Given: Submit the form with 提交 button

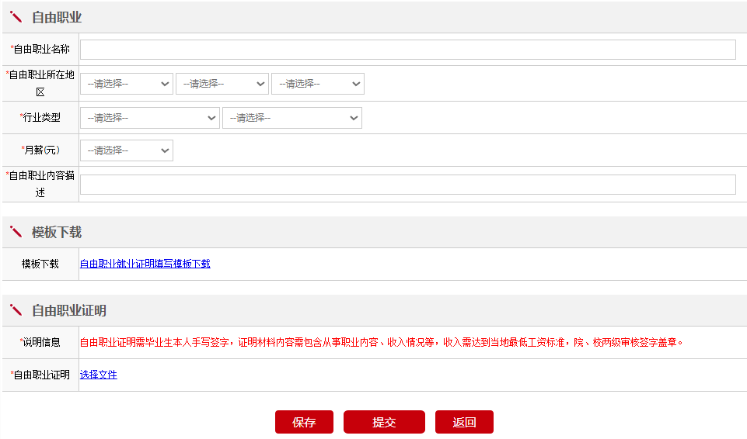Looking at the screenshot, I should click(x=384, y=422).
